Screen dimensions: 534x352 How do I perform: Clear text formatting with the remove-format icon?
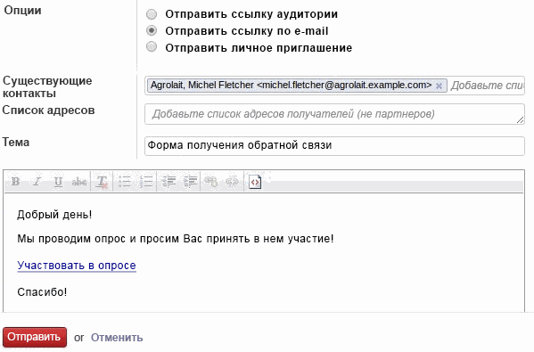102,182
